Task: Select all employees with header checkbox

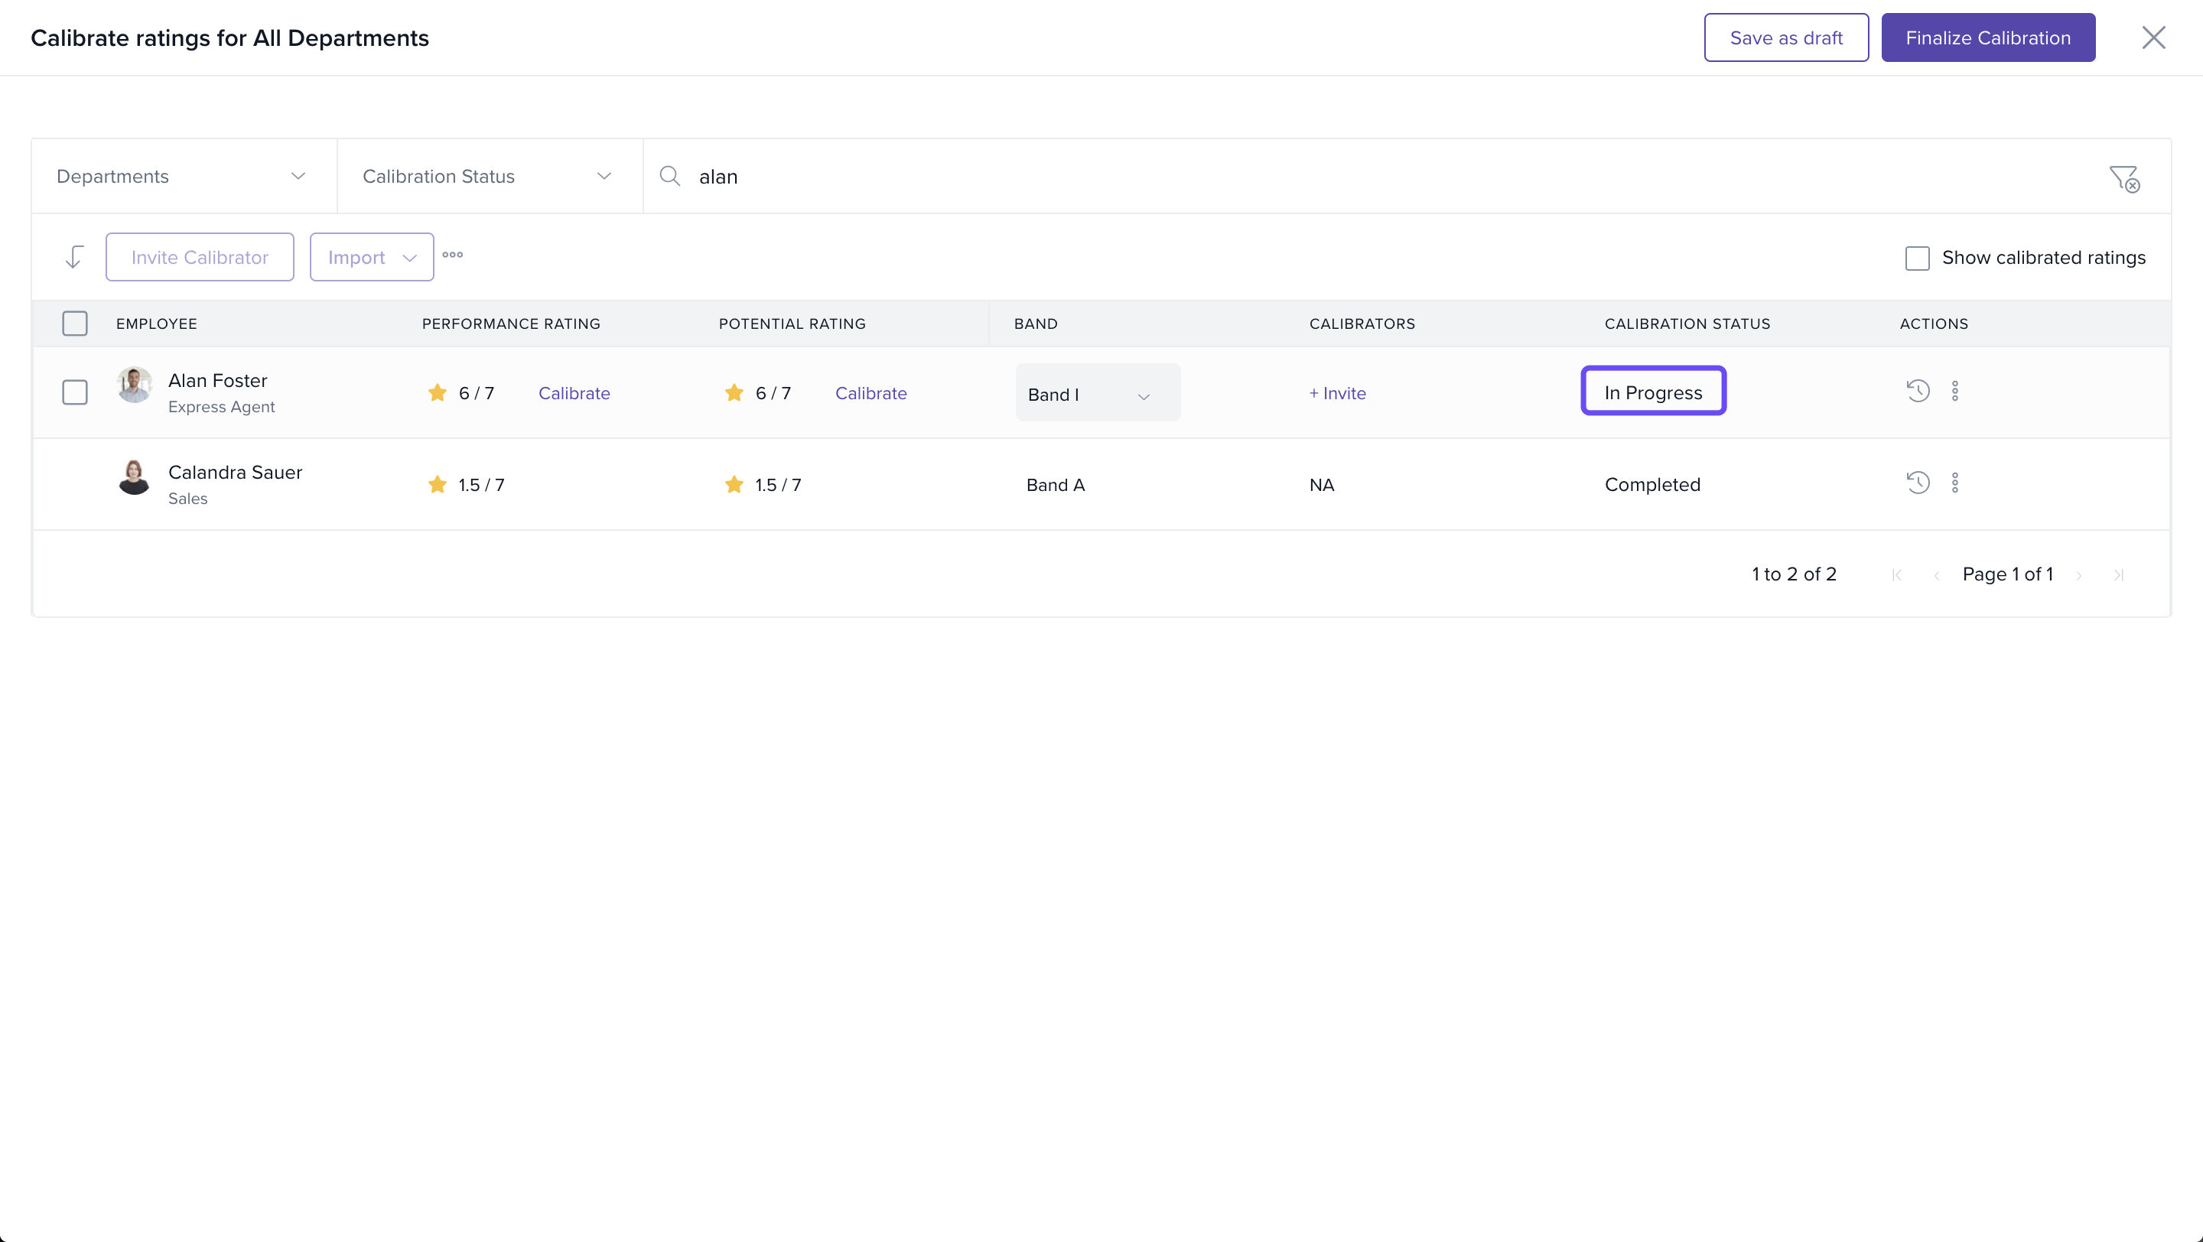Action: 75,323
